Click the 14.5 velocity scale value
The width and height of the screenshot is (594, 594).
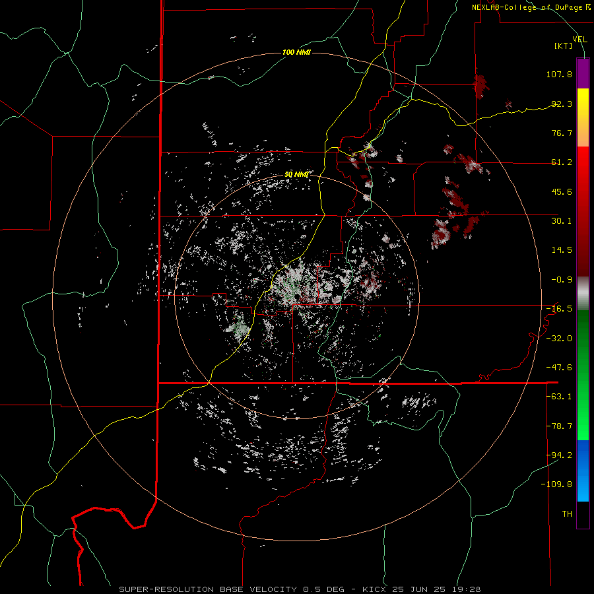coord(562,250)
